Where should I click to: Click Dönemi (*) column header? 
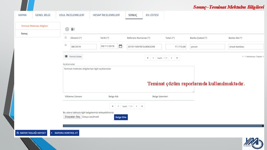point(76,38)
